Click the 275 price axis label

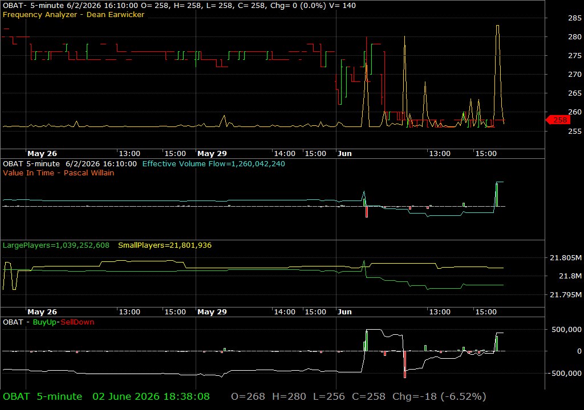[575, 55]
